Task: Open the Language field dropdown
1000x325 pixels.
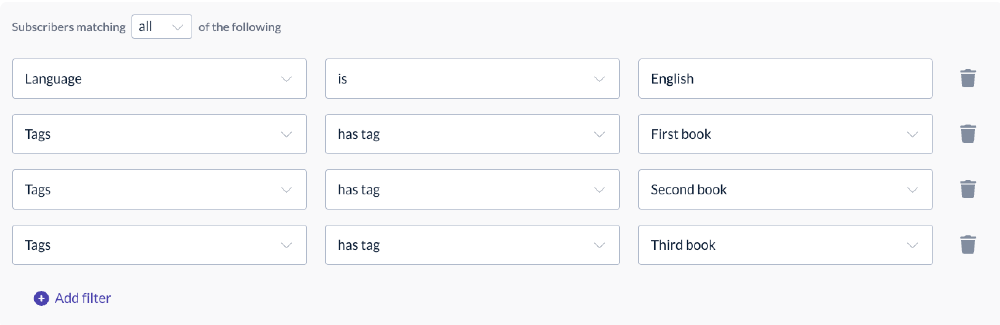Action: (x=159, y=79)
